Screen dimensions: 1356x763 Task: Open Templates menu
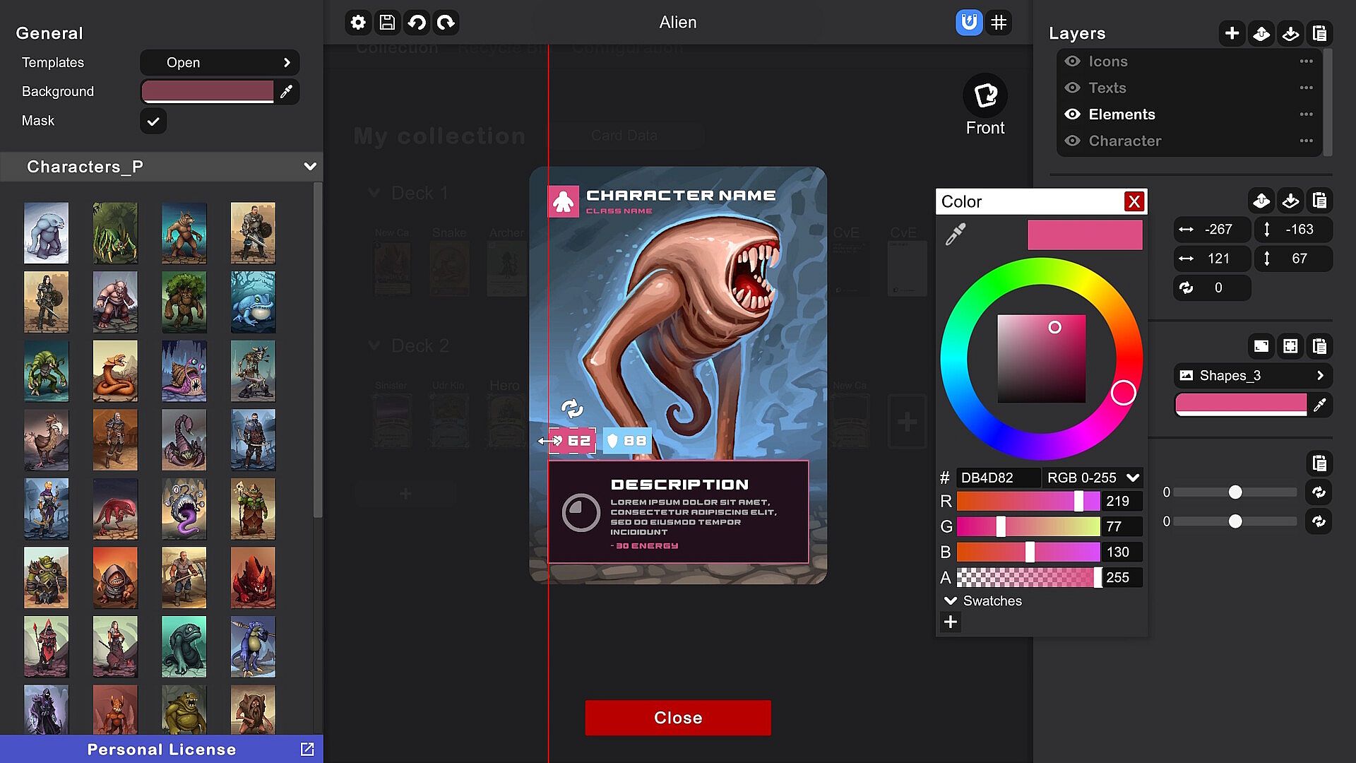[220, 63]
